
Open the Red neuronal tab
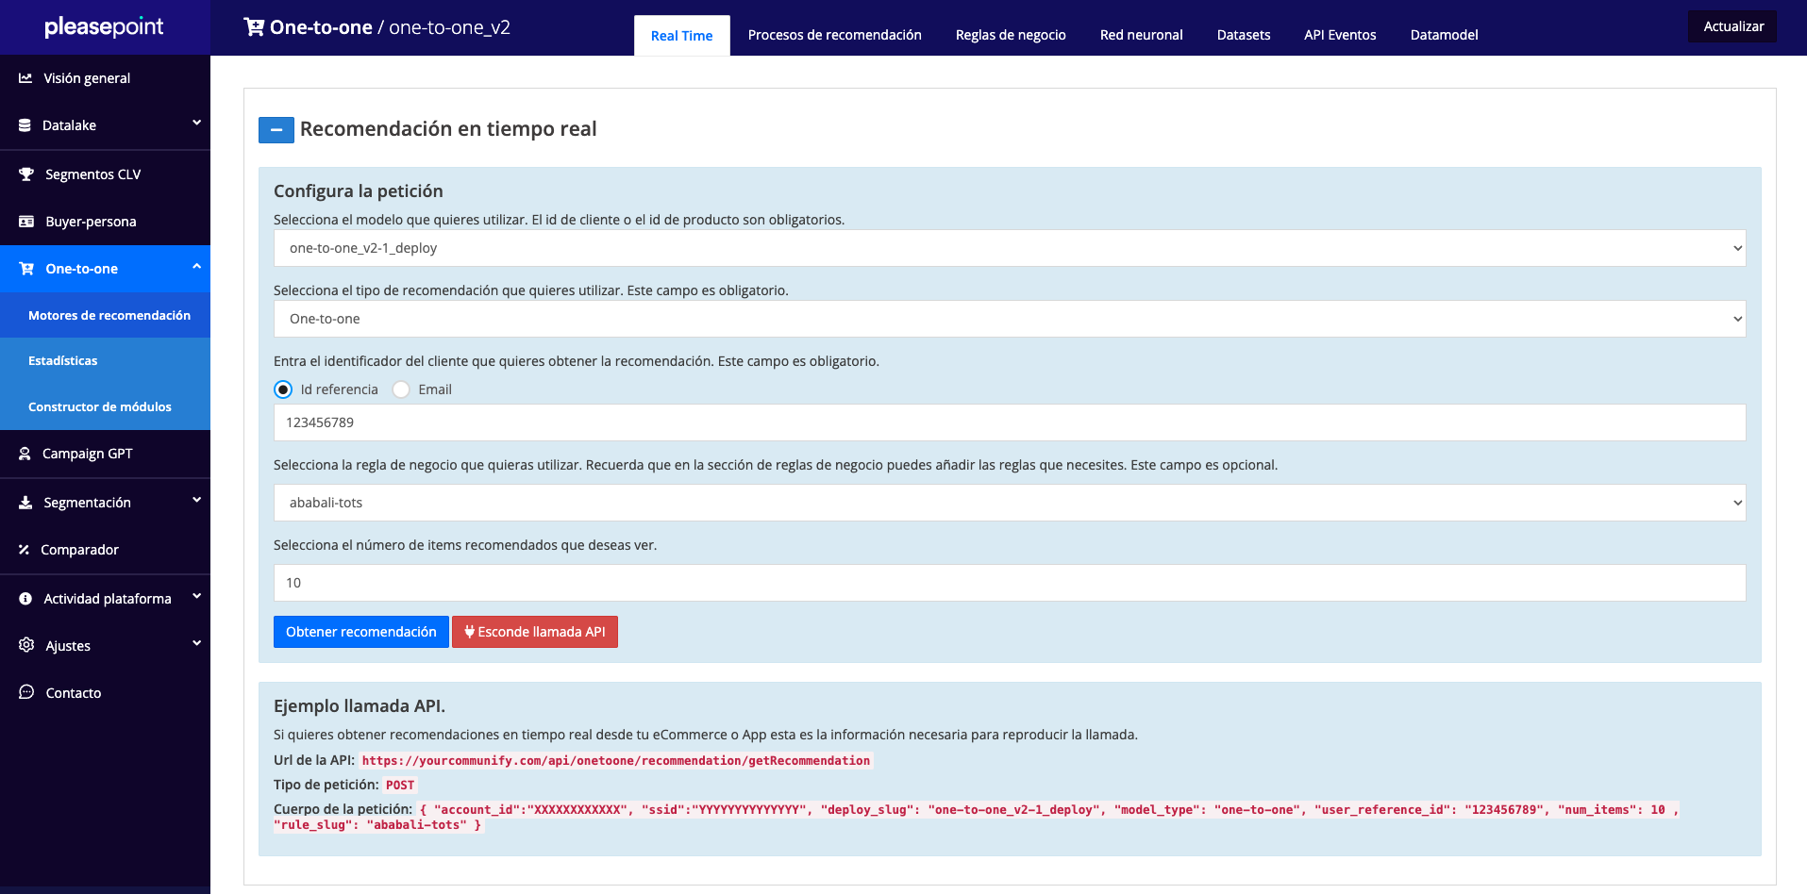click(1141, 35)
